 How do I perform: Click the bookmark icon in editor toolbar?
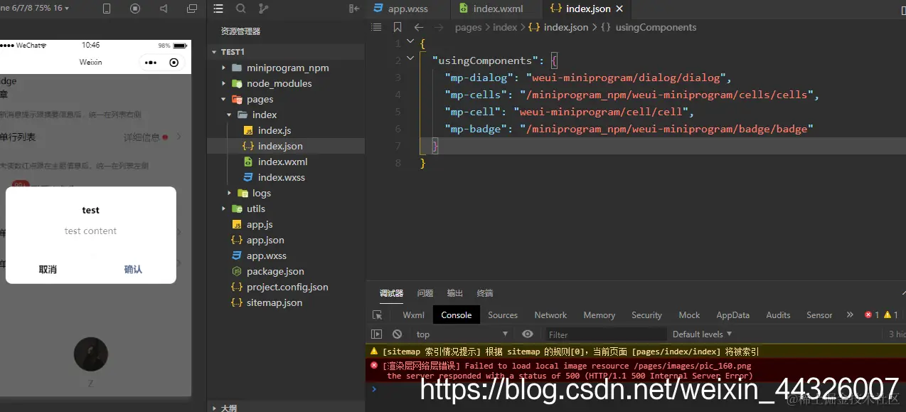pos(398,27)
